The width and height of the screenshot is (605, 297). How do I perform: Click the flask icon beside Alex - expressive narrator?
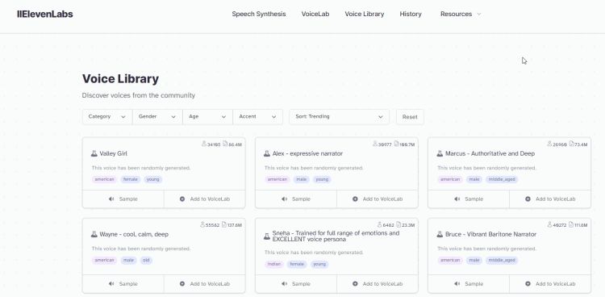pos(267,153)
